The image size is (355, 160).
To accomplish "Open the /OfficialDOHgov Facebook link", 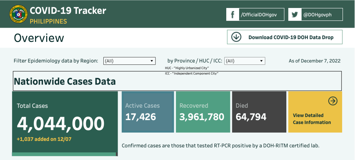I will [261, 15].
